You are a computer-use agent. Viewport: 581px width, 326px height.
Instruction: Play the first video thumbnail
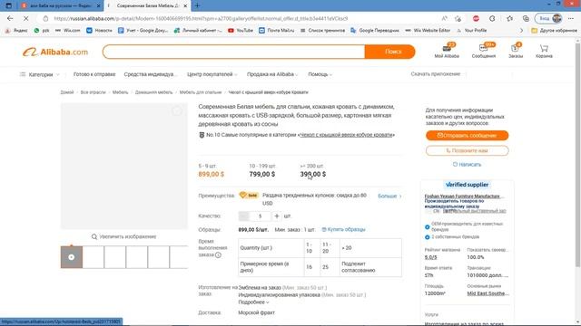[x=72, y=257]
